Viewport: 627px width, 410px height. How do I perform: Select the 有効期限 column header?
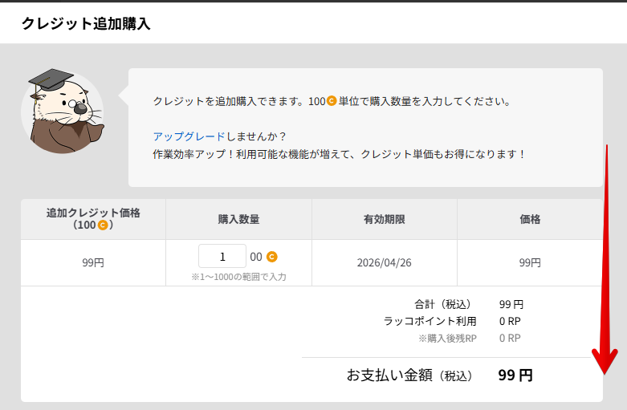pyautogui.click(x=384, y=219)
